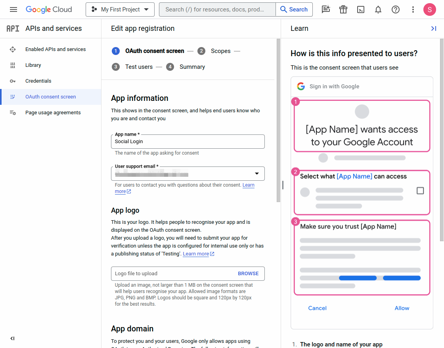Click the Library grid icon
Screen dimensions: 444x348
pos(13,65)
